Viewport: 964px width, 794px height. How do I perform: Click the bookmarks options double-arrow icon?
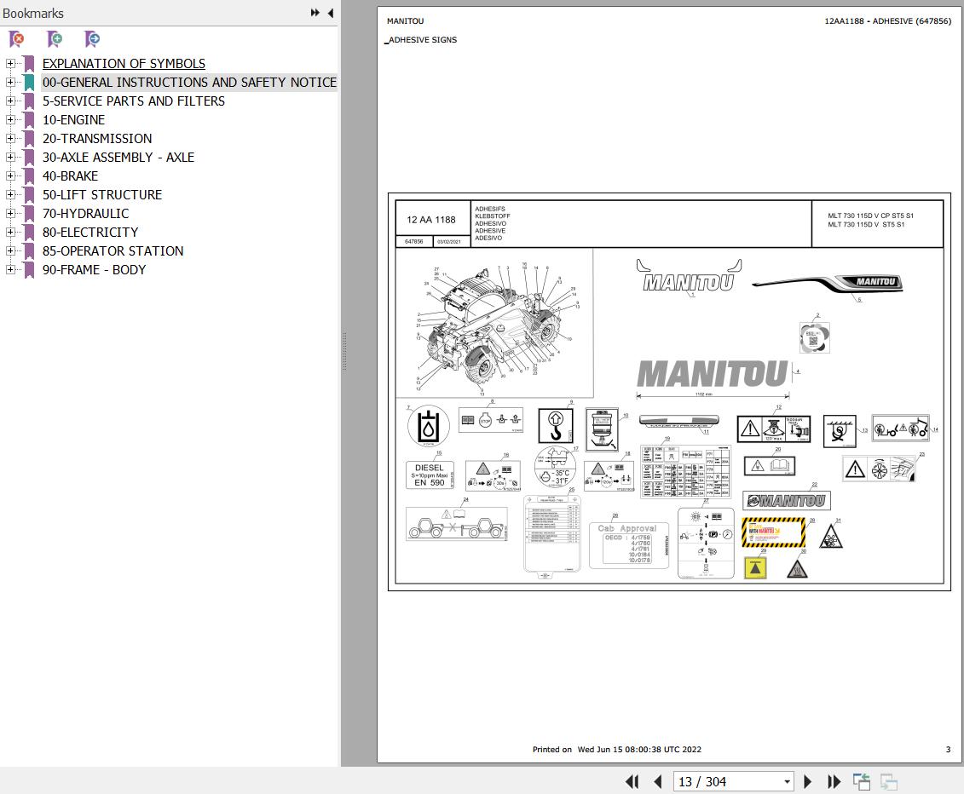tap(315, 12)
